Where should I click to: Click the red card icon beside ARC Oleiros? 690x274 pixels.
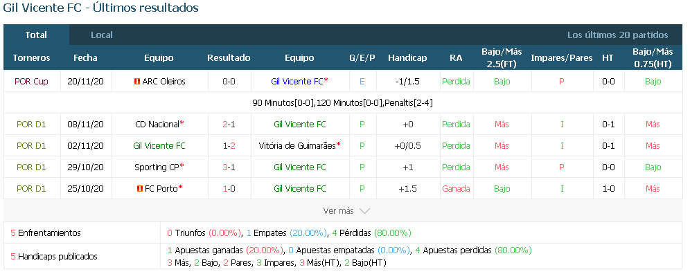tap(137, 82)
